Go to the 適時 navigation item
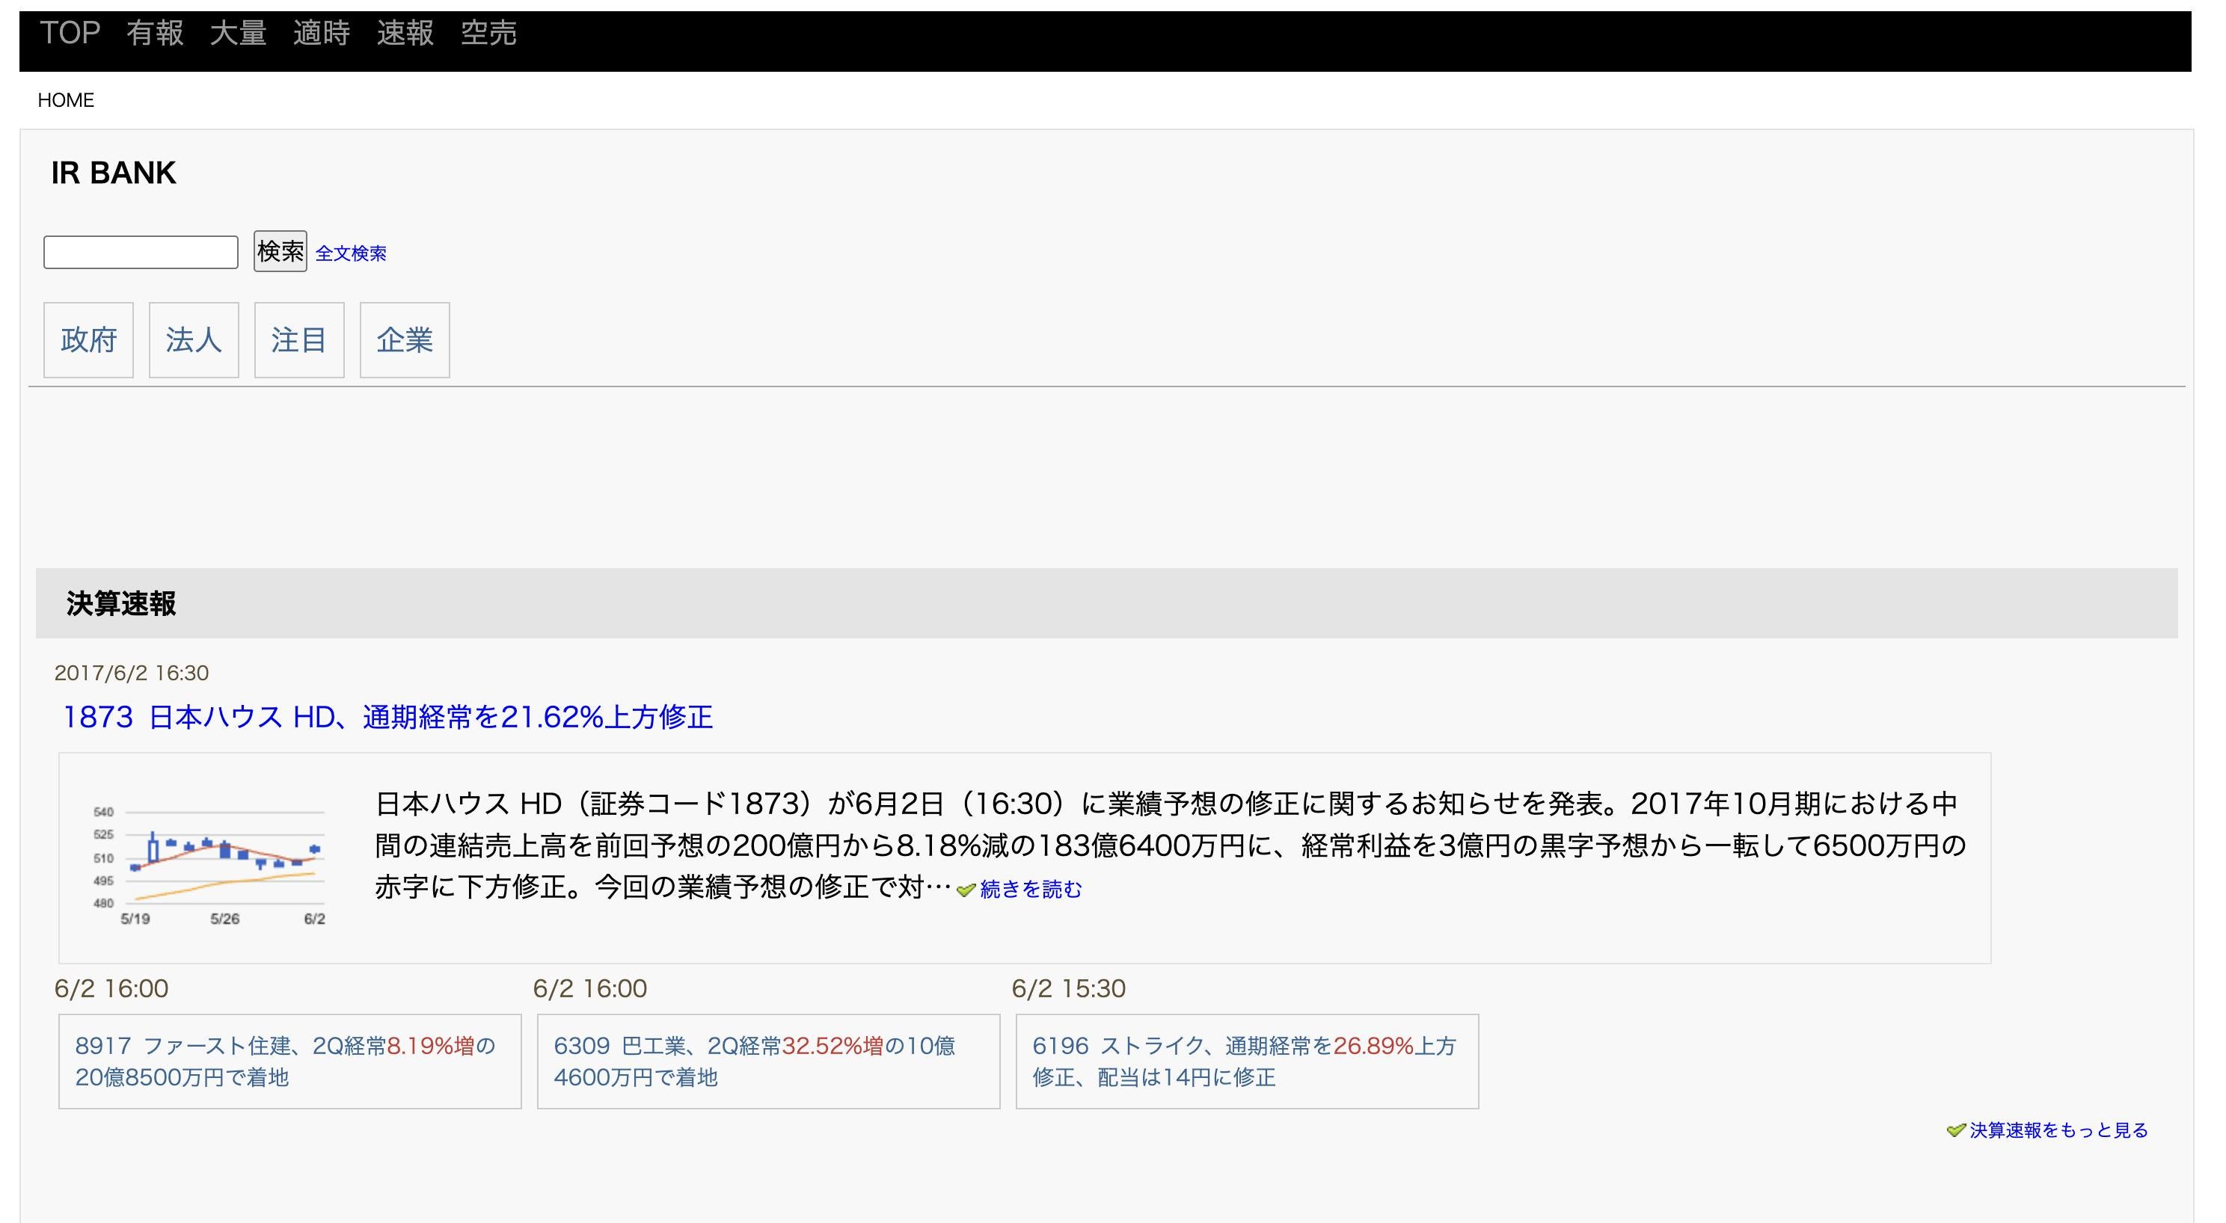The width and height of the screenshot is (2226, 1223). point(322,33)
